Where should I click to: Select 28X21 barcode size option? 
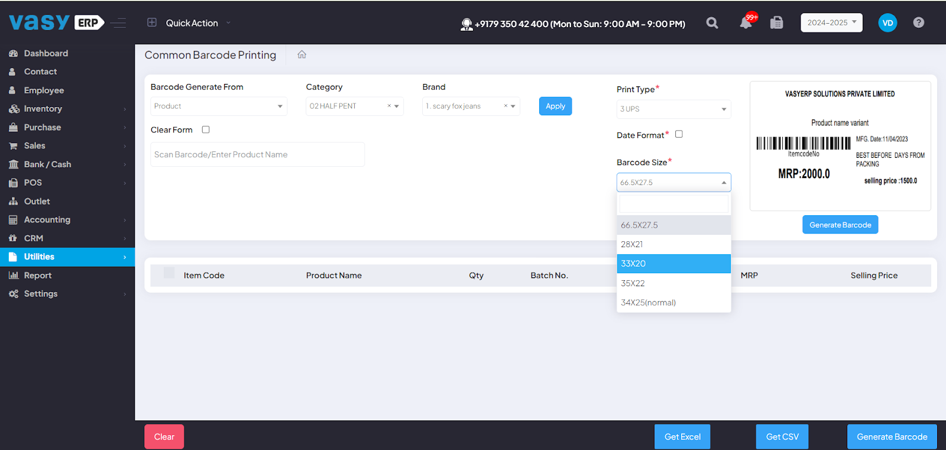pos(674,244)
